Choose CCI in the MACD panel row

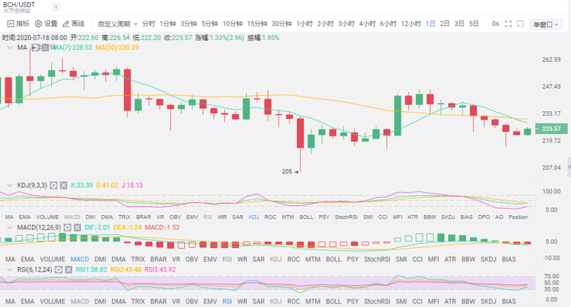(x=417, y=259)
